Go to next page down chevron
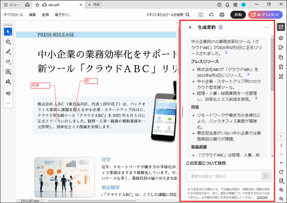Viewport: 287px width, 203px height. [281, 162]
